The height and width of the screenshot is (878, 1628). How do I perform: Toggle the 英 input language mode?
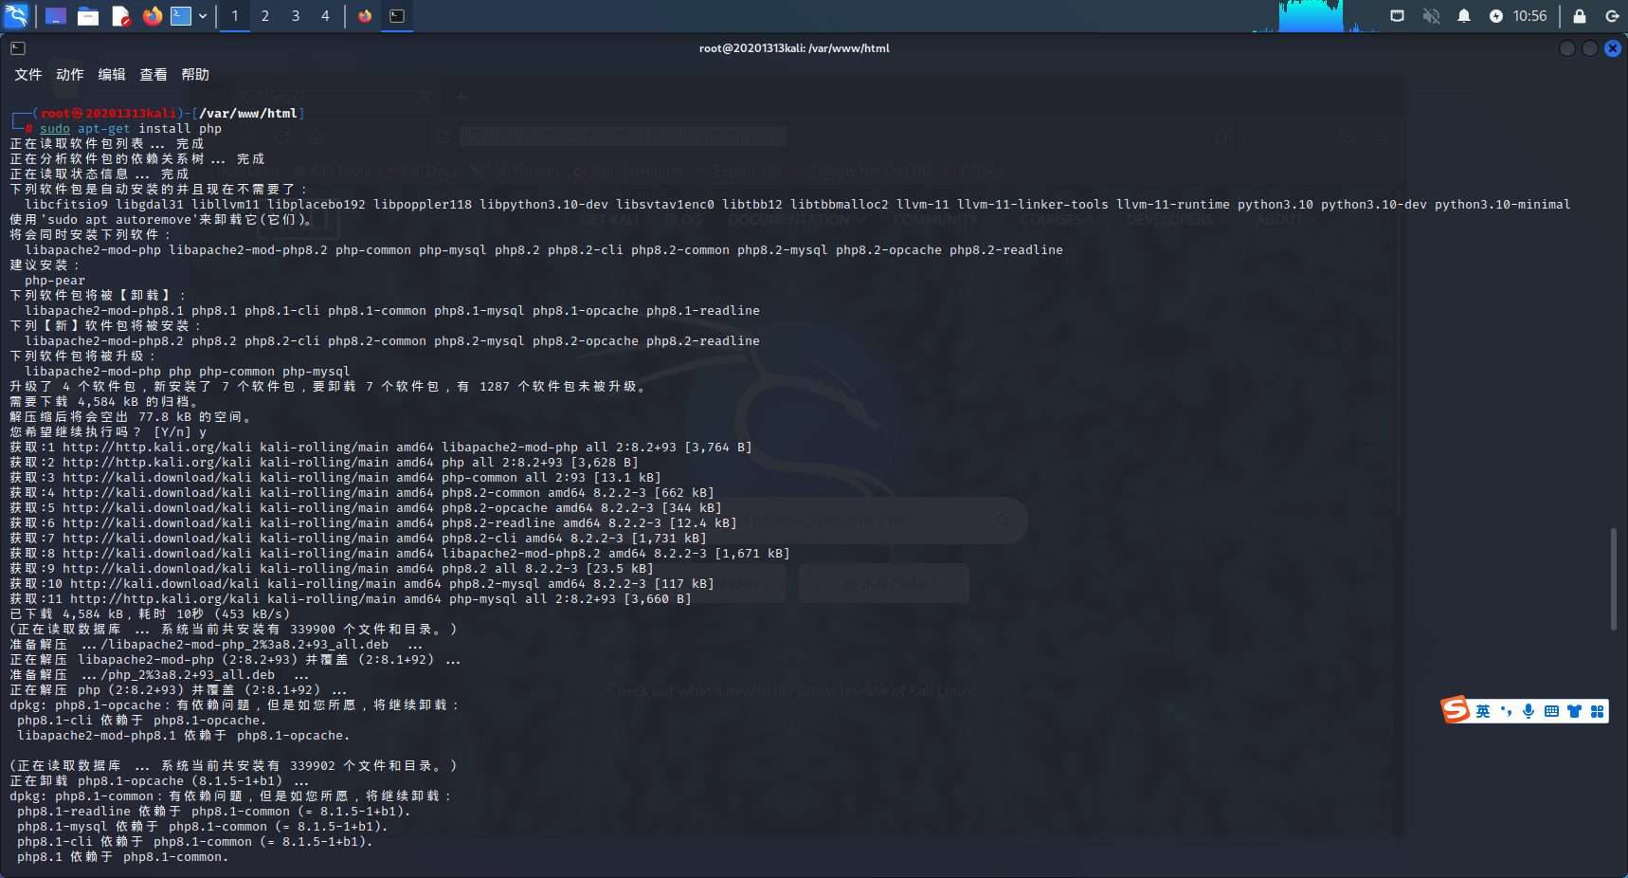[1483, 711]
